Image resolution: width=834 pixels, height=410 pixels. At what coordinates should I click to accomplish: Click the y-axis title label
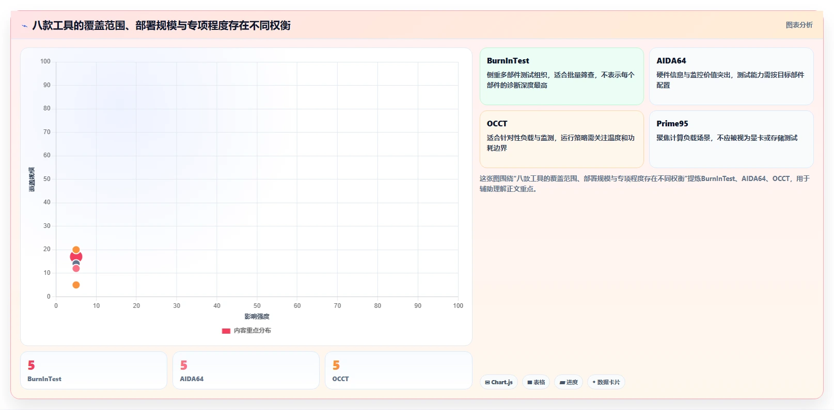[x=32, y=179]
